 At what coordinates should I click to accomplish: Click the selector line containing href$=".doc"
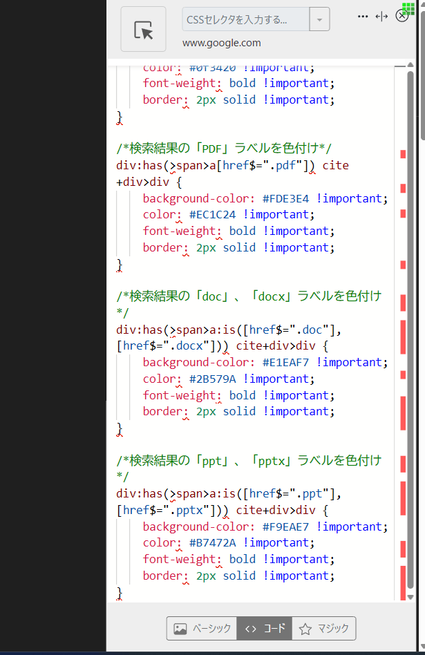click(229, 330)
